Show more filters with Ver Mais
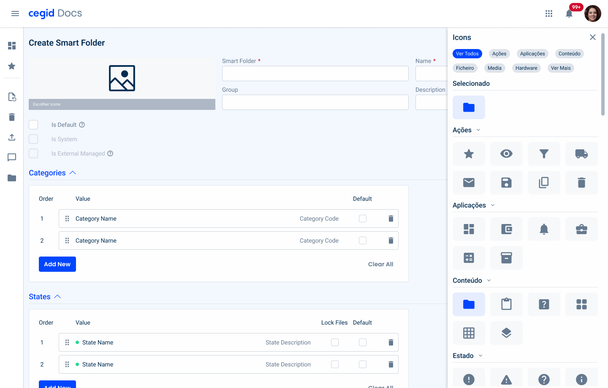 (x=561, y=68)
